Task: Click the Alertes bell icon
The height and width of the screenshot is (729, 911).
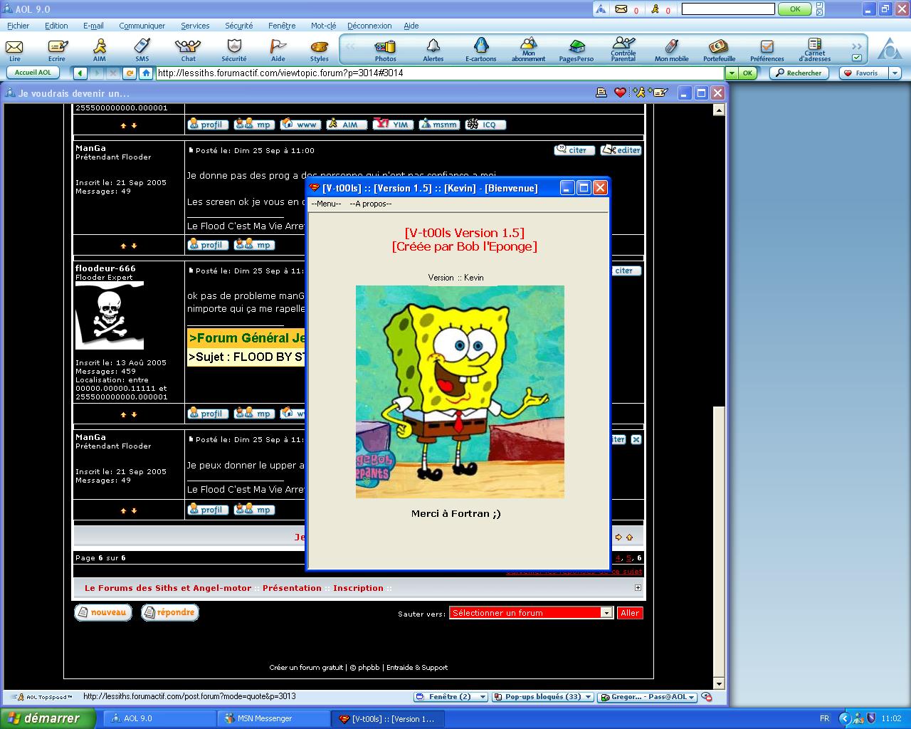Action: tap(433, 50)
